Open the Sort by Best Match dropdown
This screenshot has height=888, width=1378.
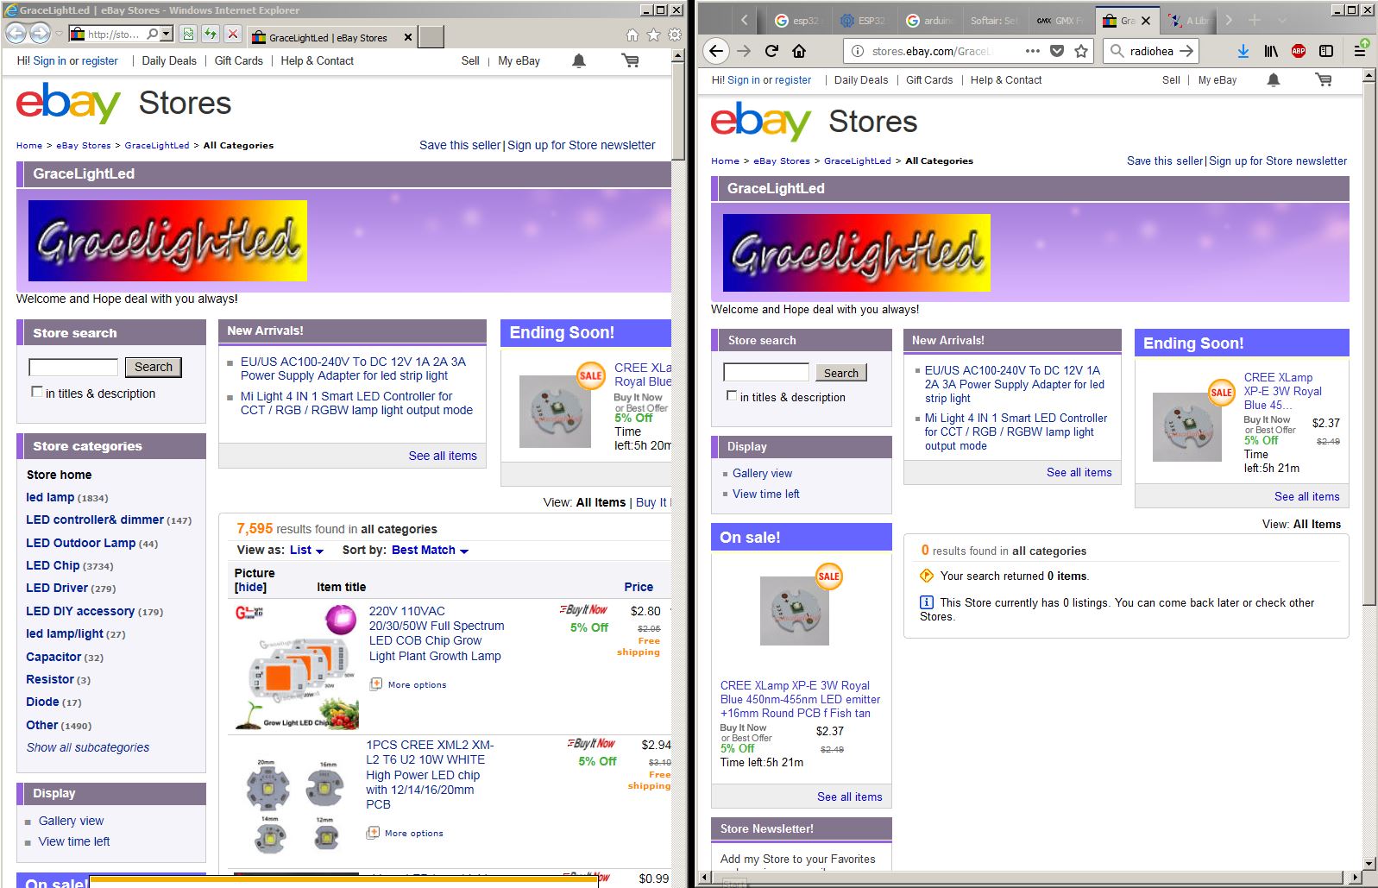[430, 551]
